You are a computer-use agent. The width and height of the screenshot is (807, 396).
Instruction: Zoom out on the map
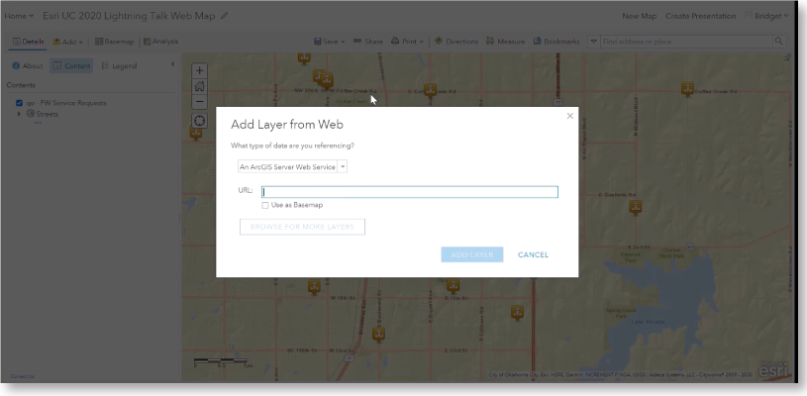[200, 102]
